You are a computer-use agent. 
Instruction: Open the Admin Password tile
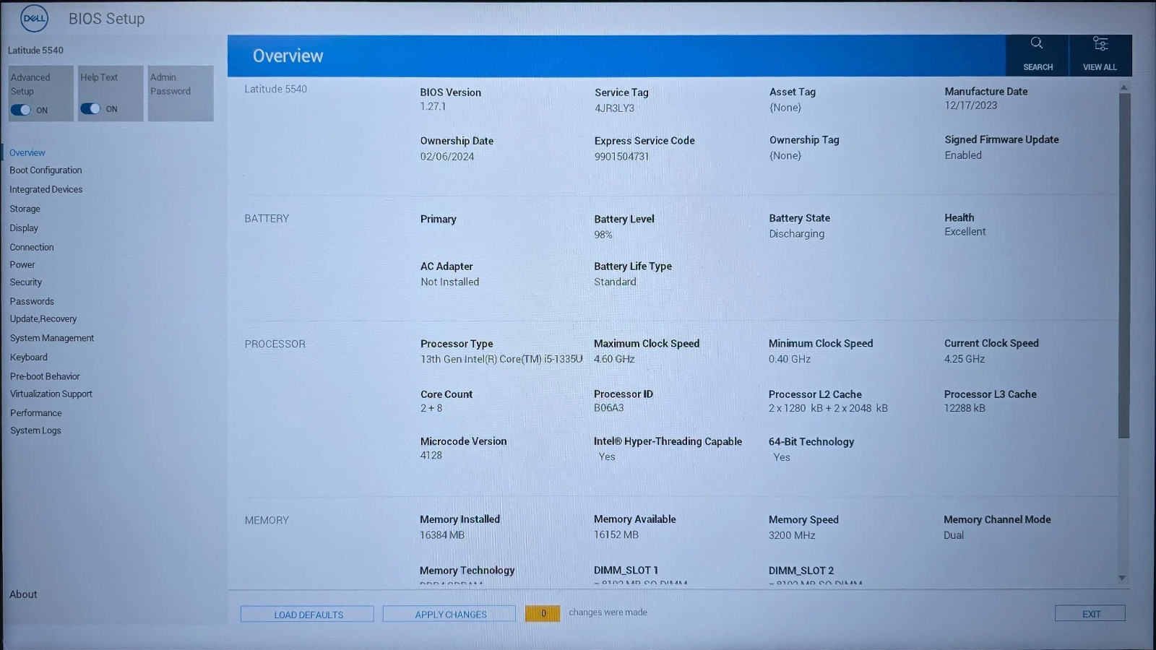coord(181,93)
